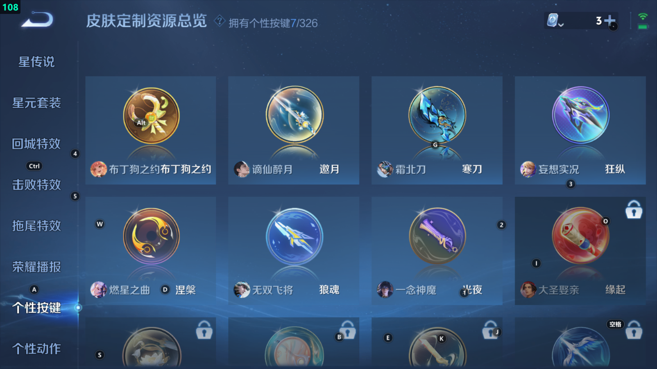Open the 星传说 tab
657x369 pixels.
(x=36, y=62)
